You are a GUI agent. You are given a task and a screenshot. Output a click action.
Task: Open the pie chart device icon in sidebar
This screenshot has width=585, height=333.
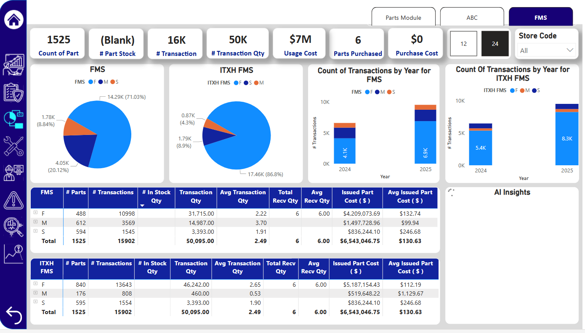(x=13, y=119)
